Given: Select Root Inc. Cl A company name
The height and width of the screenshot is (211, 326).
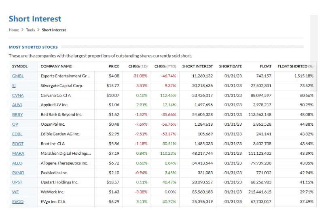Looking at the screenshot, I should click(x=53, y=144).
